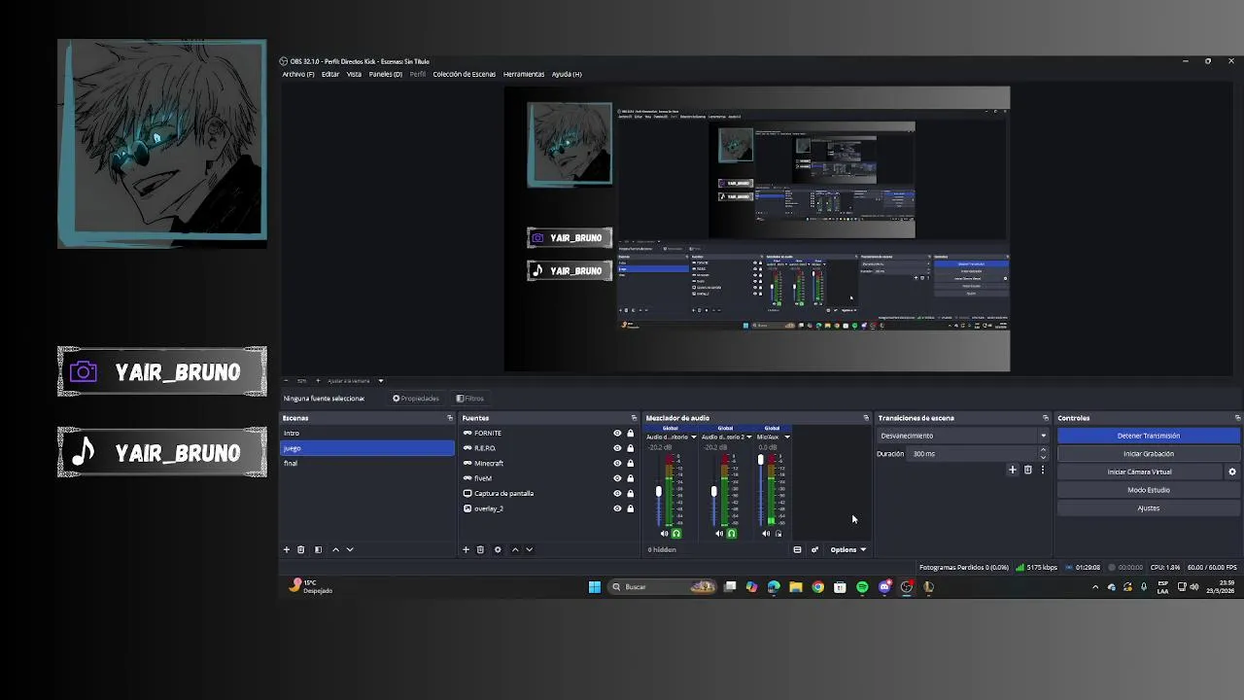Open Chrome from the taskbar
Screen dimensions: 1244x700
pos(817,587)
